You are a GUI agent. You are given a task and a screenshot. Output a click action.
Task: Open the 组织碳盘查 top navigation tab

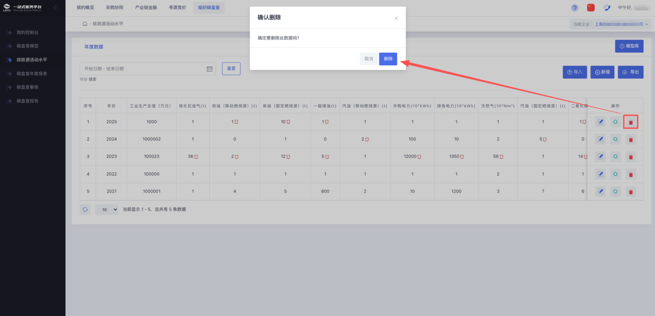click(209, 7)
